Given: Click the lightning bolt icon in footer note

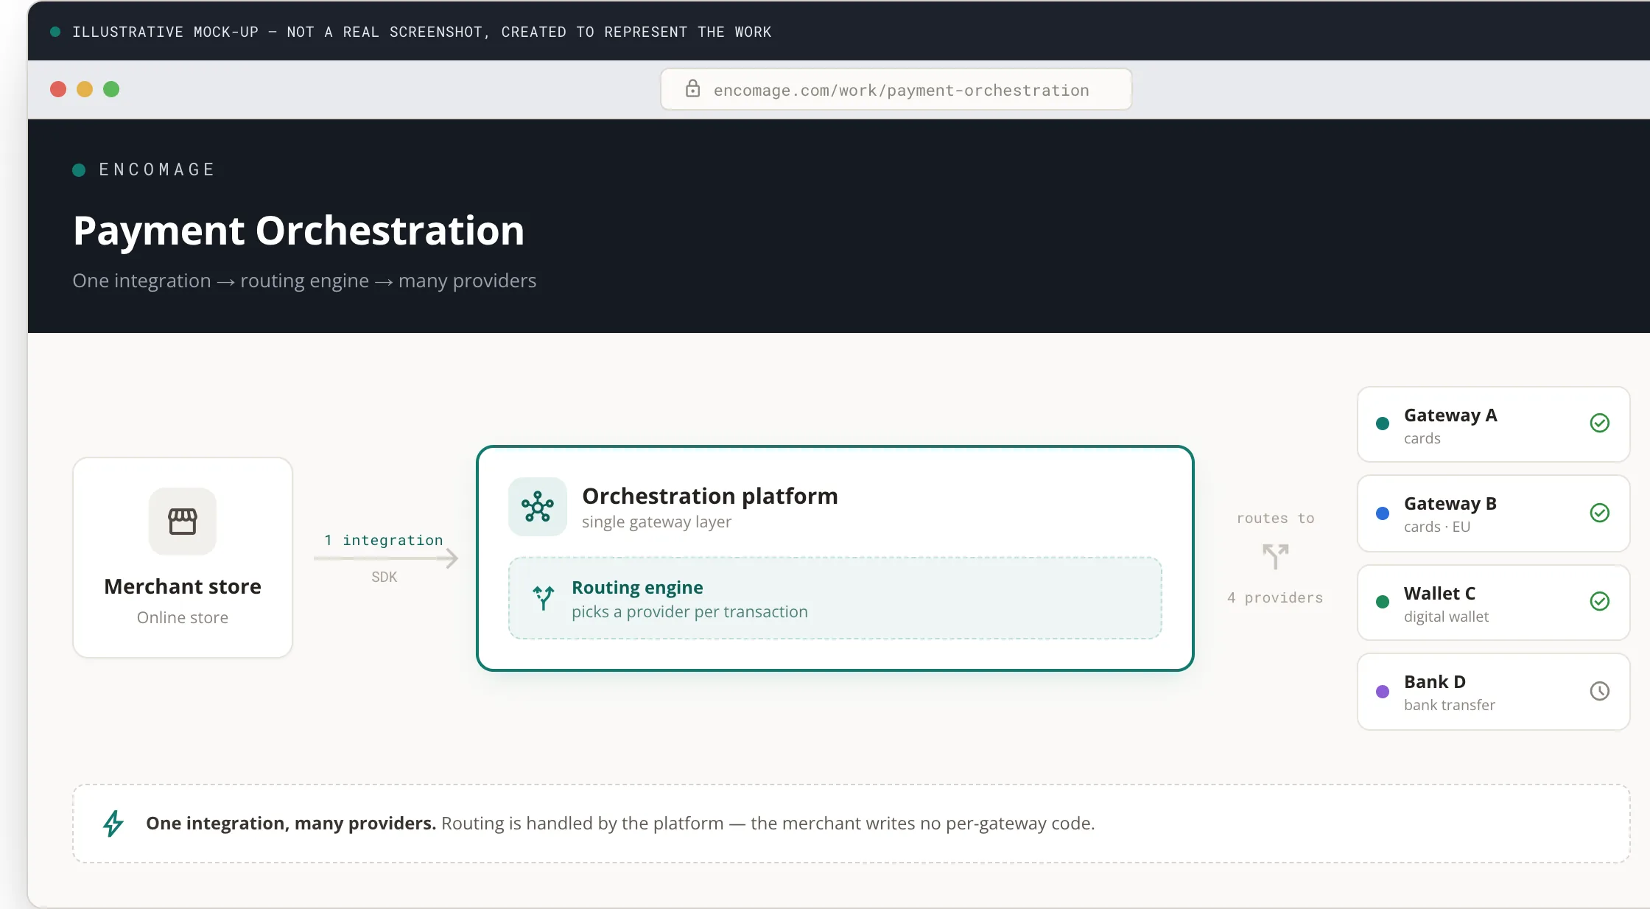Looking at the screenshot, I should pyautogui.click(x=113, y=824).
